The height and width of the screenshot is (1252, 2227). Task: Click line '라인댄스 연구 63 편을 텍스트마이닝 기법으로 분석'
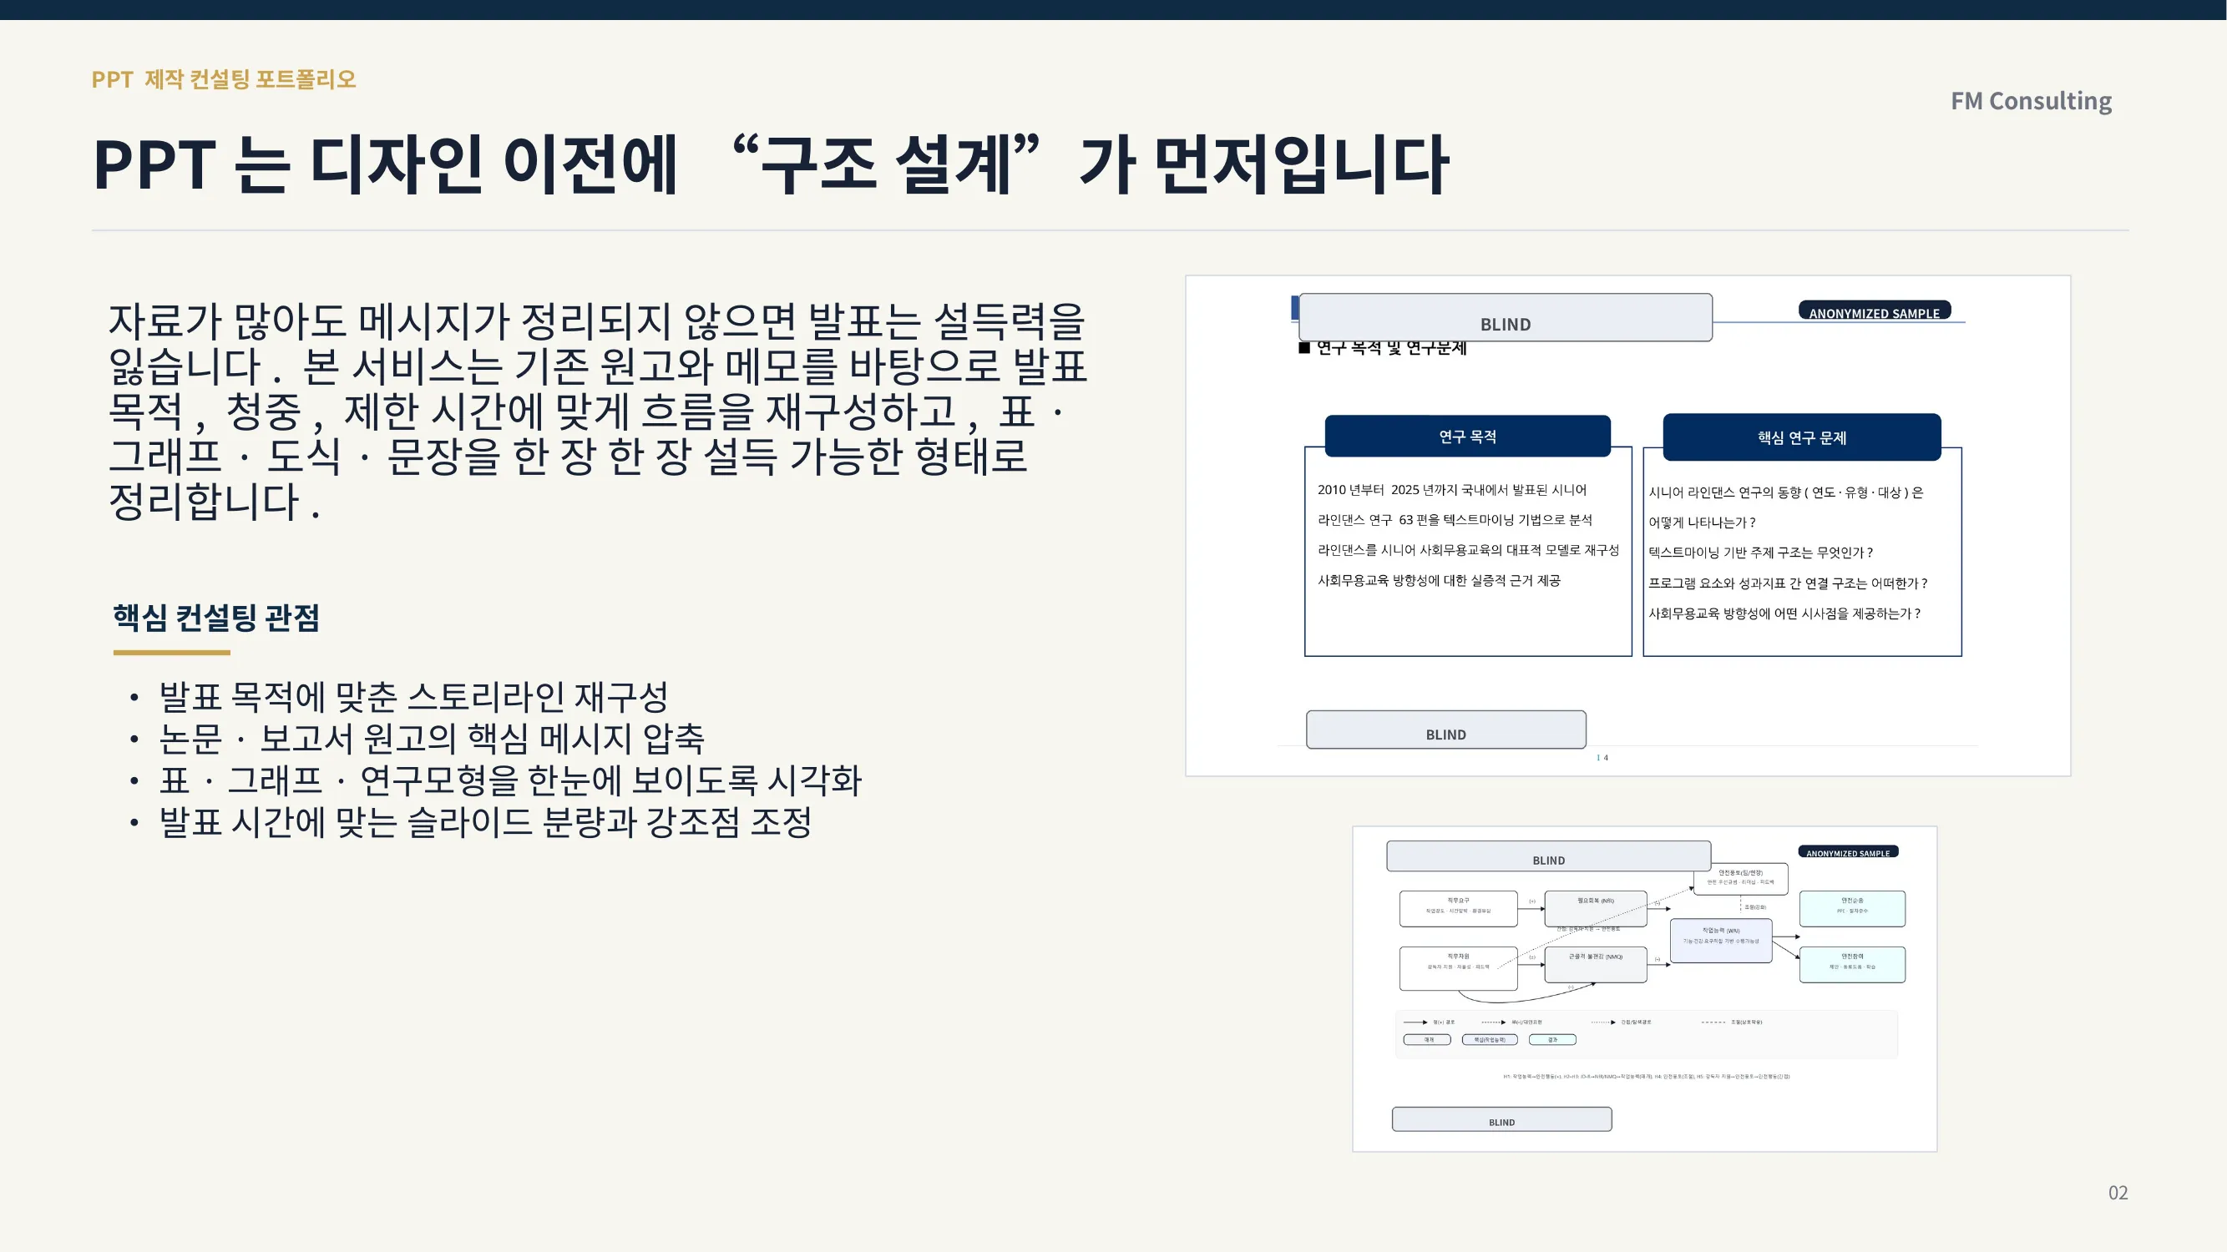click(1454, 520)
